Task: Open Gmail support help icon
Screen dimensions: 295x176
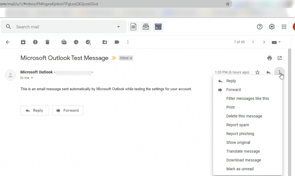Action: (260, 27)
